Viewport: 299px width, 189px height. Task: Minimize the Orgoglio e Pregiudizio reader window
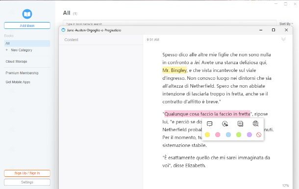point(261,30)
